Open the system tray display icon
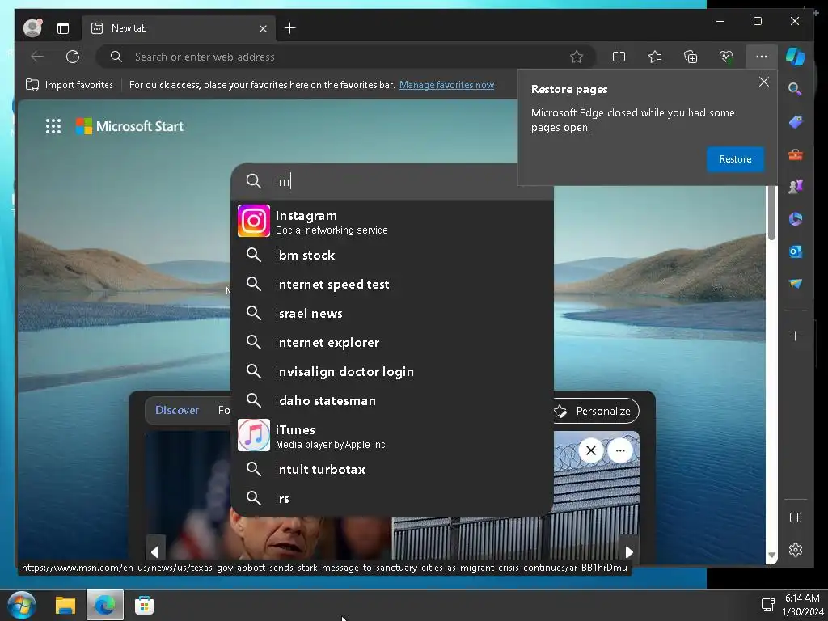The width and height of the screenshot is (828, 621). coord(768,604)
